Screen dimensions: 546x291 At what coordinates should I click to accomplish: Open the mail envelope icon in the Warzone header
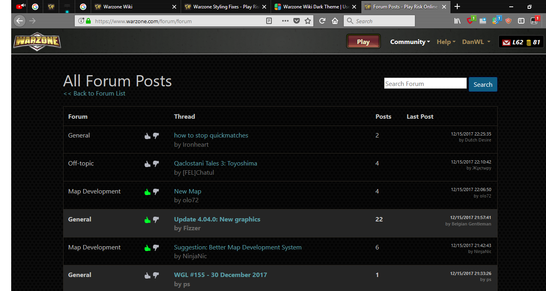tap(507, 42)
